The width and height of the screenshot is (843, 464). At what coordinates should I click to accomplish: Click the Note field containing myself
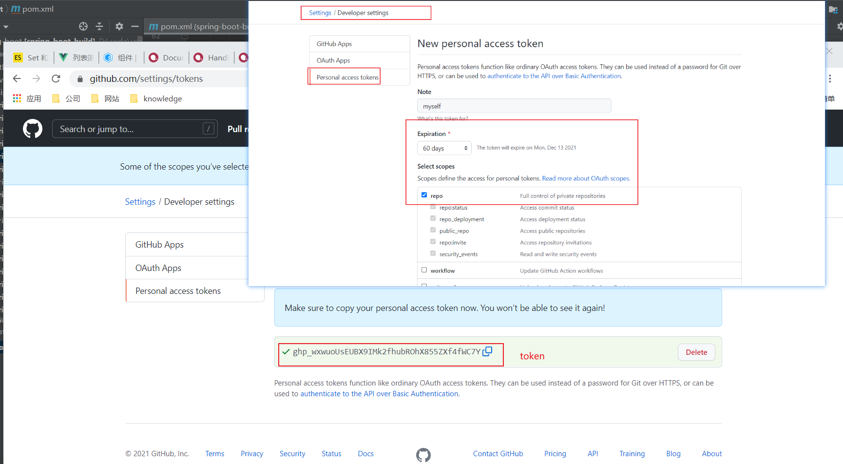(x=514, y=106)
